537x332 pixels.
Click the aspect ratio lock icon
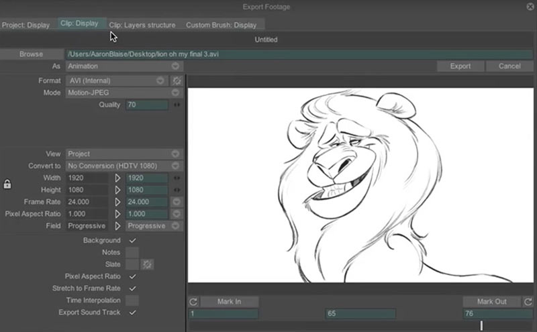[x=7, y=184]
